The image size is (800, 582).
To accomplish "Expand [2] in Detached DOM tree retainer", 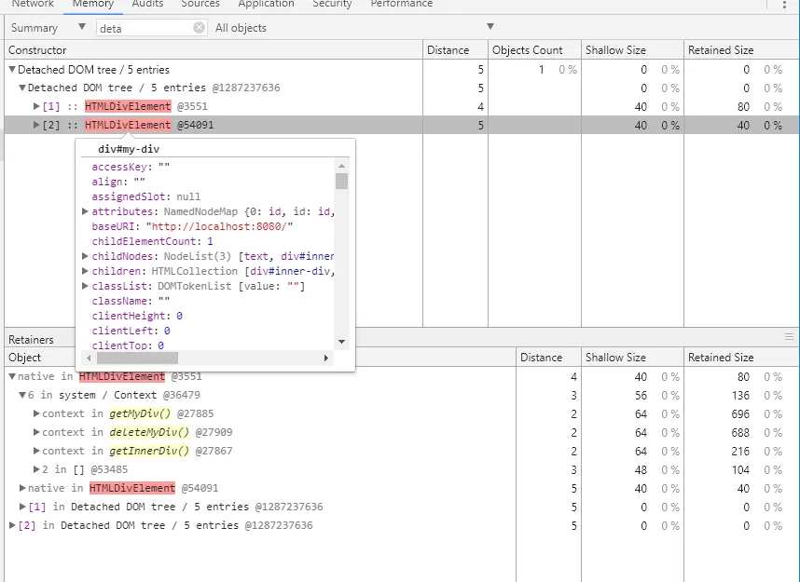I will point(12,525).
